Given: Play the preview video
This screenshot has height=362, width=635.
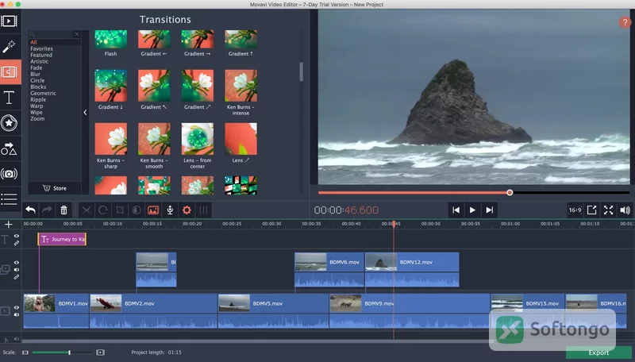Looking at the screenshot, I should [x=472, y=210].
